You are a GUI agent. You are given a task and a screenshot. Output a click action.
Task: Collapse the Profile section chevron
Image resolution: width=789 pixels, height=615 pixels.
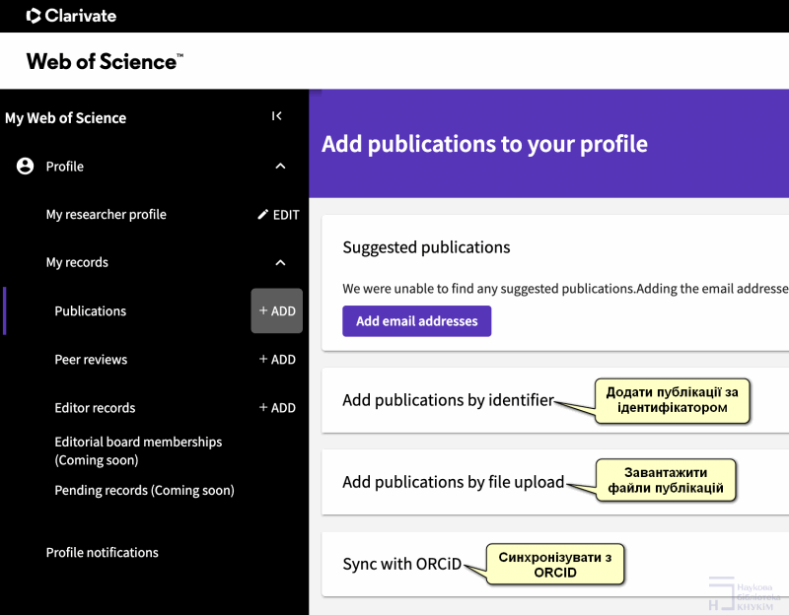click(x=280, y=167)
